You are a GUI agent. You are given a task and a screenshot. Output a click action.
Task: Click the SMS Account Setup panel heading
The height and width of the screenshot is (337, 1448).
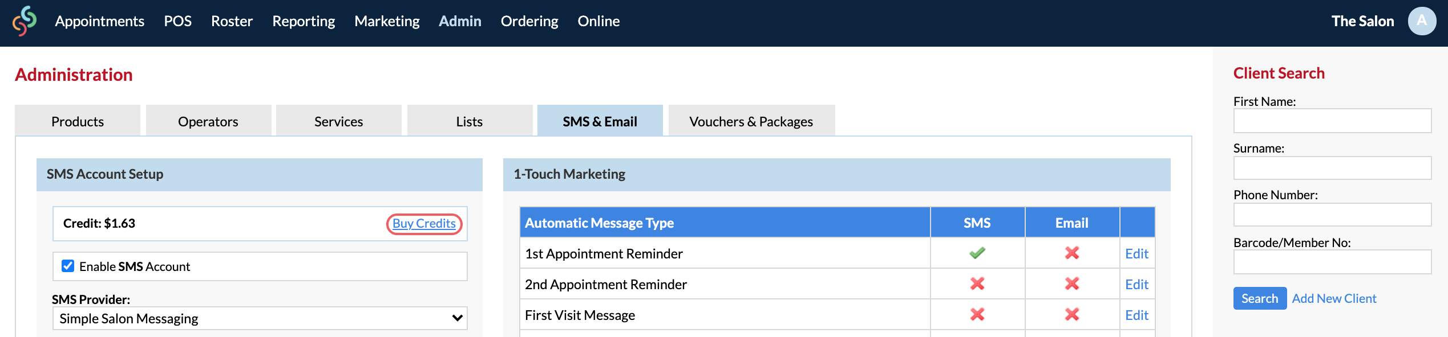click(105, 174)
